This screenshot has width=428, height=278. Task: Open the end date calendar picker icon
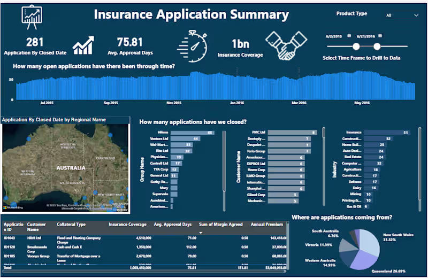pyautogui.click(x=379, y=36)
